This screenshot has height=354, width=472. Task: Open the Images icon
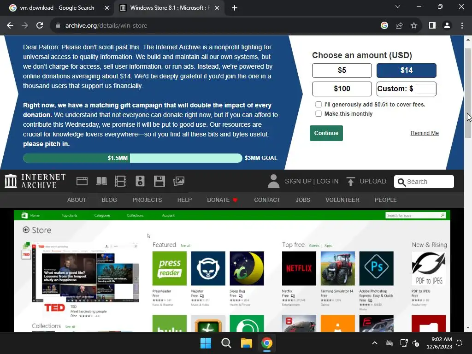tap(179, 181)
